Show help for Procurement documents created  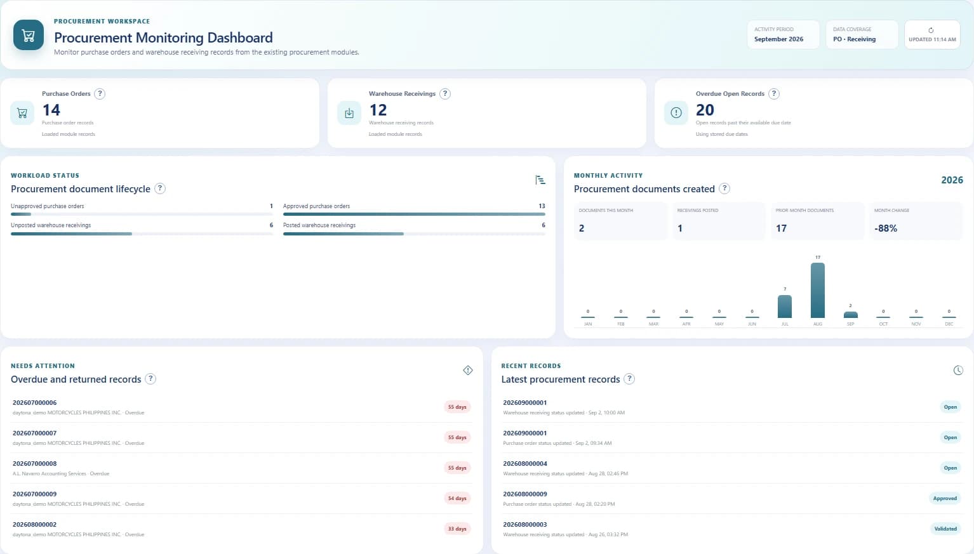point(724,188)
